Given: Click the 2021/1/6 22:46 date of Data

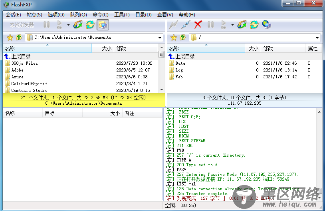Looking at the screenshot, I should (x=280, y=63).
